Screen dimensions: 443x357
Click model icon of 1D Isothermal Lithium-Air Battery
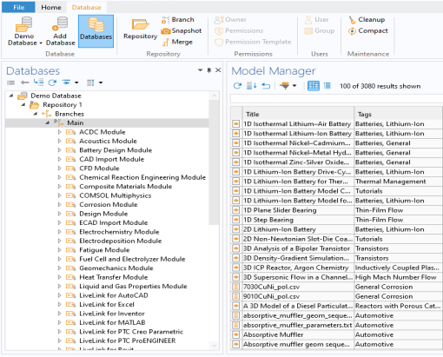pos(236,124)
